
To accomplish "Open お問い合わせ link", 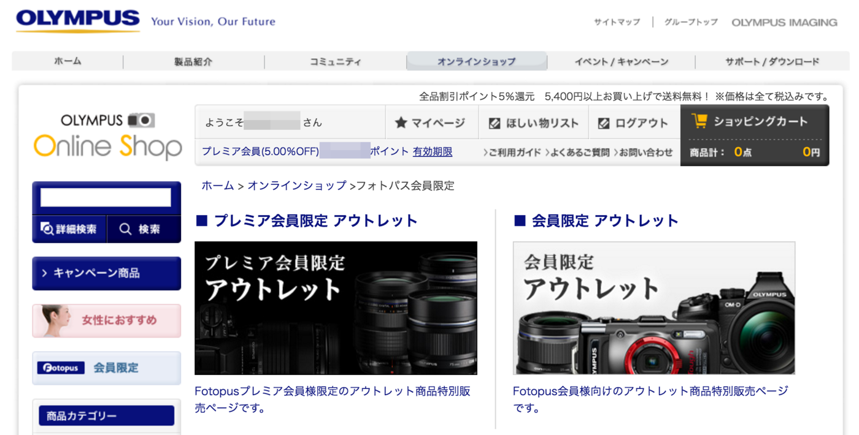I will tap(644, 153).
